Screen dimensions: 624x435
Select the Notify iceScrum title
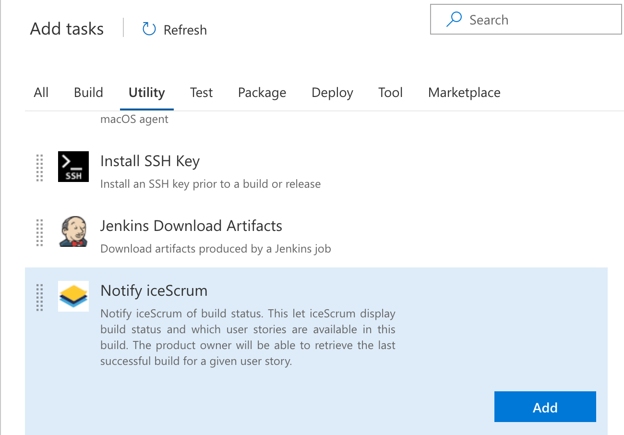pyautogui.click(x=154, y=290)
